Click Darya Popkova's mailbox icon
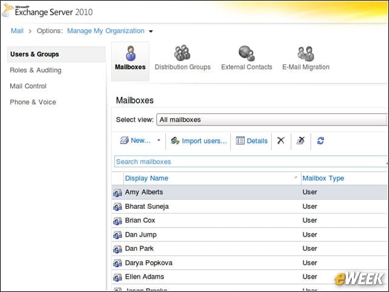This screenshot has height=292, width=389. point(117,263)
